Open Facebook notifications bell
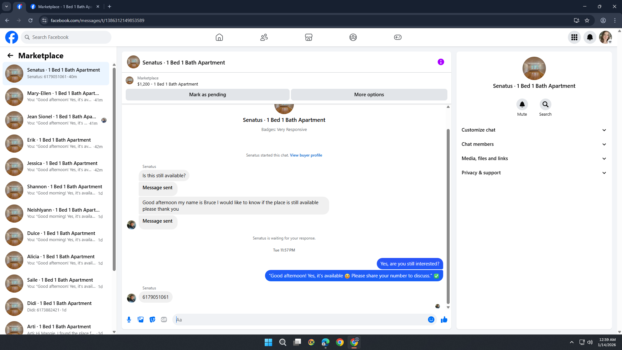 (x=590, y=37)
